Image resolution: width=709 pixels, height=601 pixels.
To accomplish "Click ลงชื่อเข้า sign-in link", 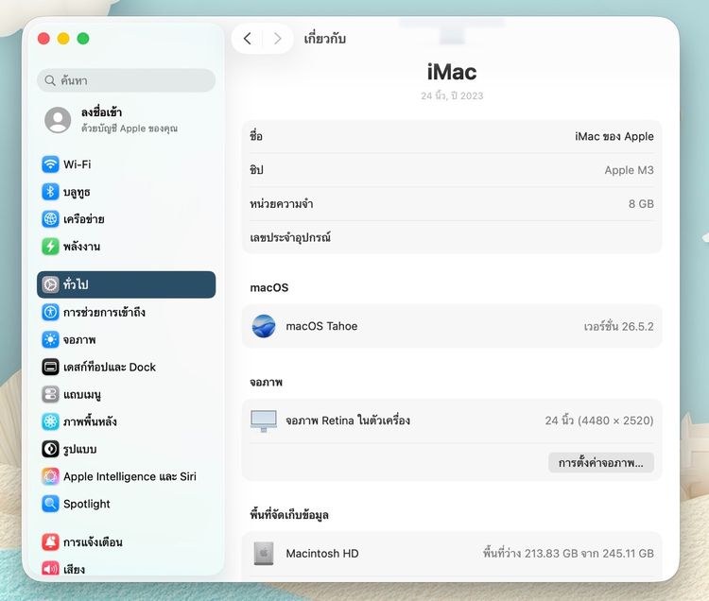I will click(102, 112).
